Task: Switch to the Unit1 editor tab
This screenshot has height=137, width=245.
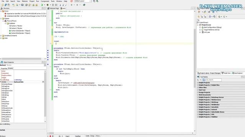Action: (x=63, y=8)
